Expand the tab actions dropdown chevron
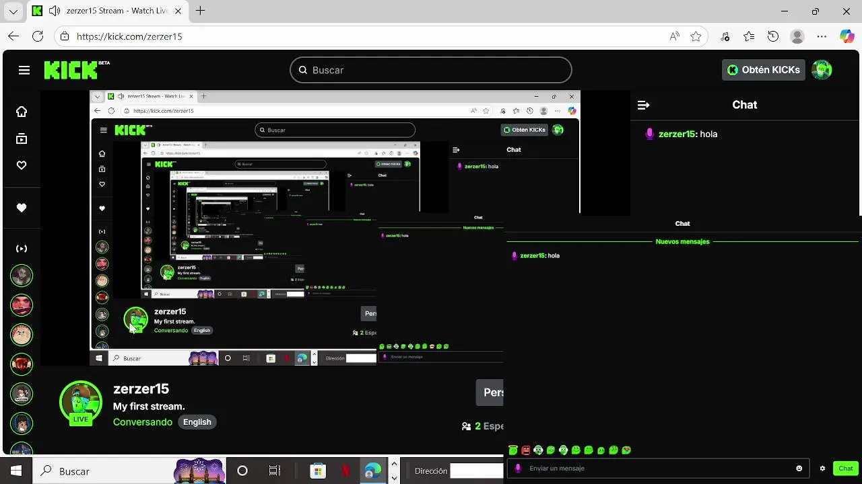The image size is (862, 484). (x=13, y=11)
